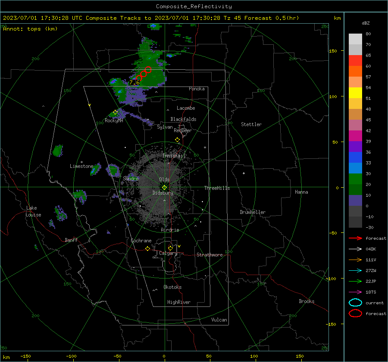388x362 pixels.
Task: Click the yellow radar site marker at Didsbury
Action: tap(164, 188)
